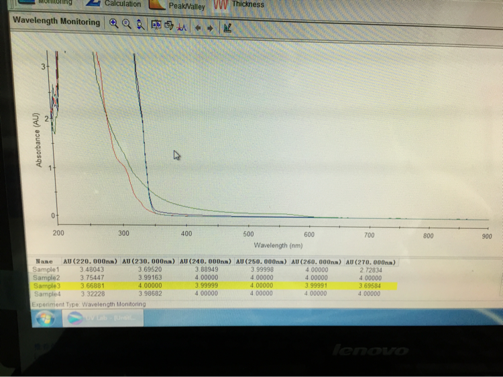
Task: Click the UV Lab taskbar button
Action: click(103, 318)
